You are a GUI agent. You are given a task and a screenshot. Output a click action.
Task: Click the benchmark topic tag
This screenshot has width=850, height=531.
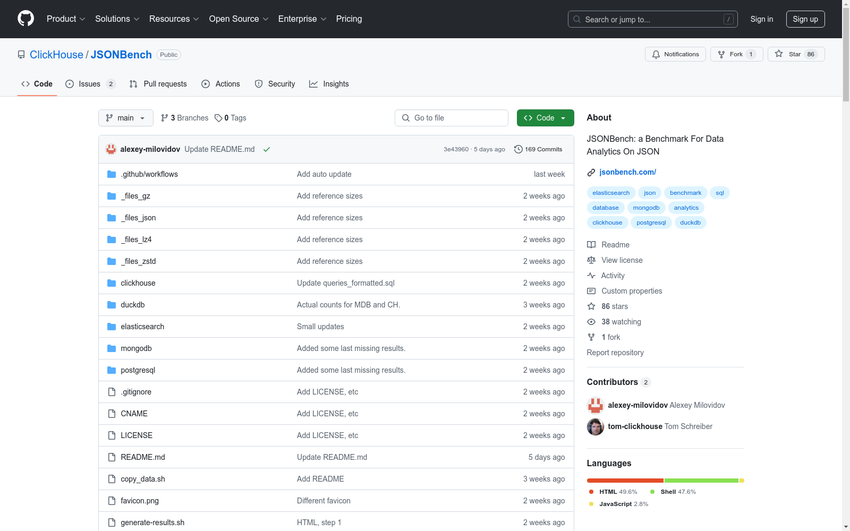[x=685, y=193]
